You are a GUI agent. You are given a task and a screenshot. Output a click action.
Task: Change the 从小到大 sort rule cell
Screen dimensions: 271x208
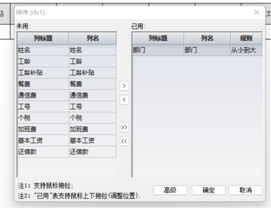tap(246, 50)
